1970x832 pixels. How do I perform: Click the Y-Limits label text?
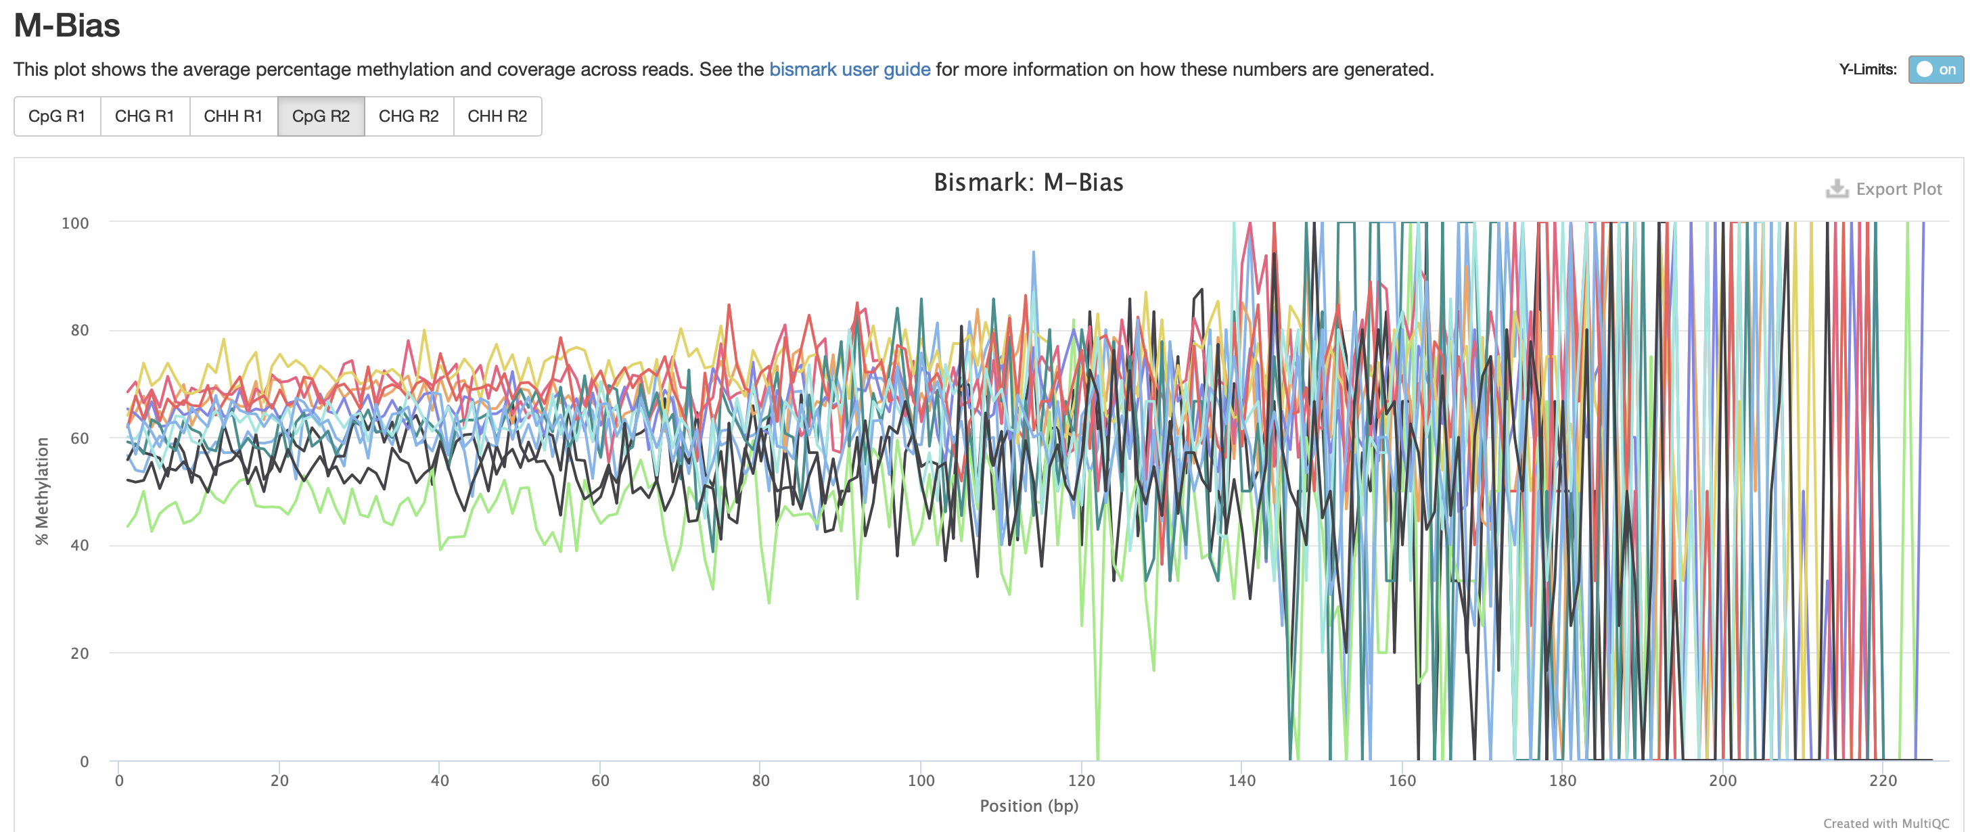[1868, 70]
